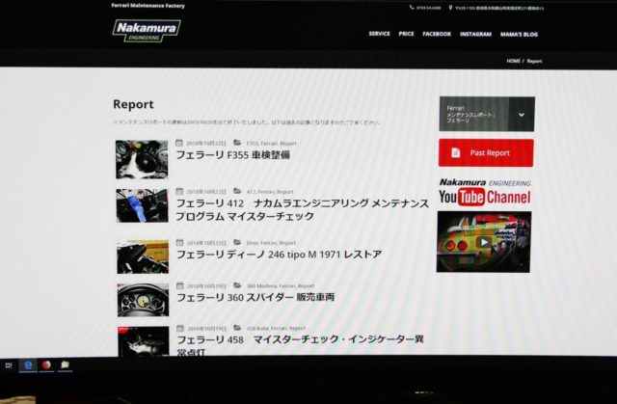
Task: Click Ferrari Maintenance Factory tagline
Action: pyautogui.click(x=148, y=6)
